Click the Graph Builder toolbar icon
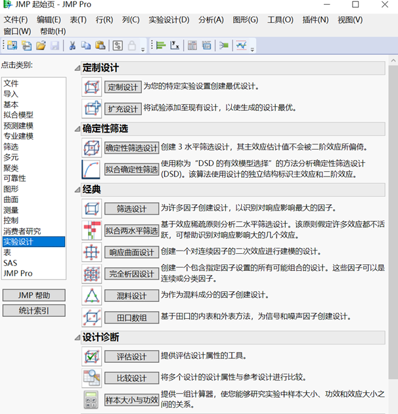The width and height of the screenshot is (398, 414). 207,45
